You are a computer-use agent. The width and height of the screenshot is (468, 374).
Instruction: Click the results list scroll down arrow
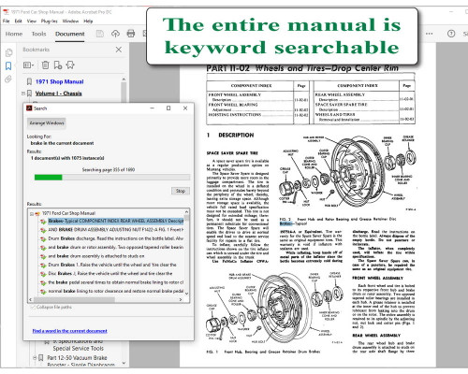coord(186,294)
